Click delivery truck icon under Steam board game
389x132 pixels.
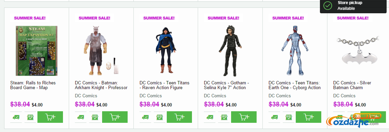tap(16, 117)
